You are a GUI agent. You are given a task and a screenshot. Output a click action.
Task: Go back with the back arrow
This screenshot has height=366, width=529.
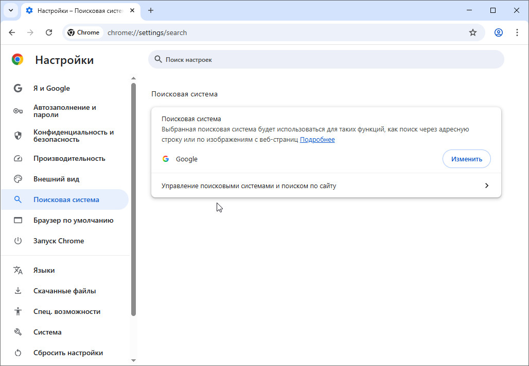pyautogui.click(x=12, y=32)
